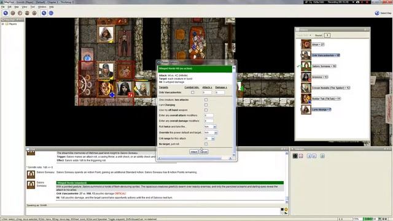Screen dimensions: 393x221
Task: Choose the Pointer tool option icon
Action: click(44, 13)
